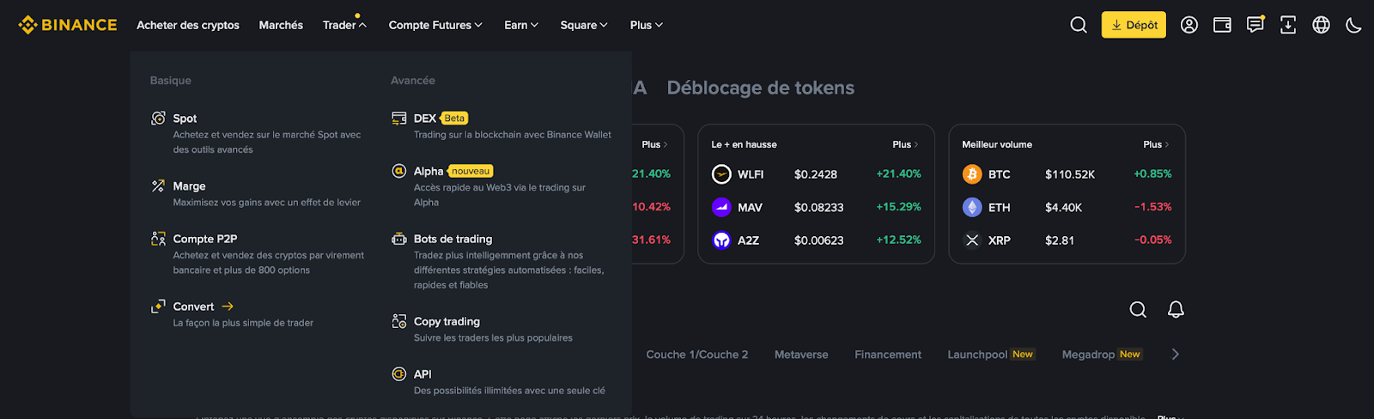Click the A2Z coin icon
The image size is (1374, 419).
coord(721,240)
